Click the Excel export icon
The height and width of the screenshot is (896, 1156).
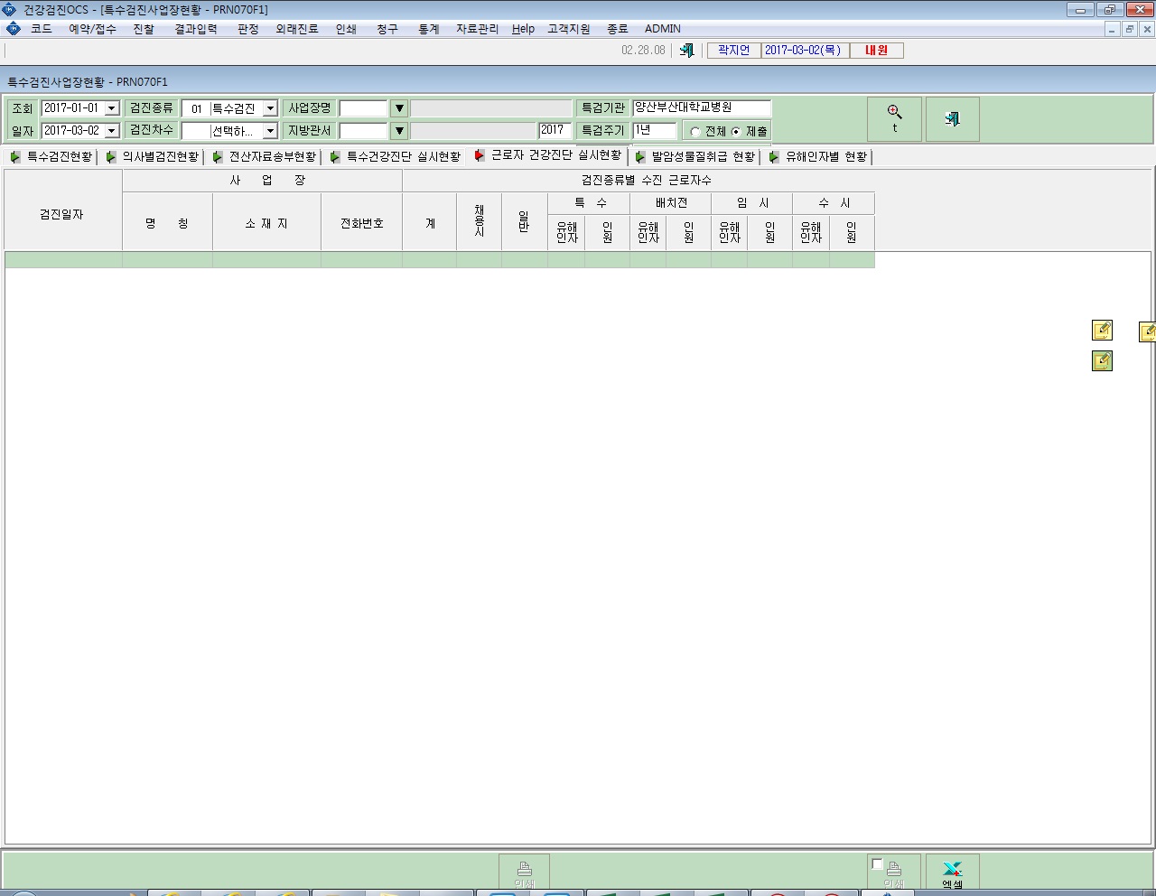pos(952,872)
